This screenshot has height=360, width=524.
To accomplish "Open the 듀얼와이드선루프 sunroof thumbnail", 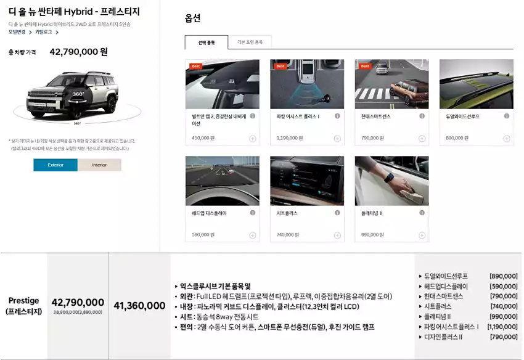I will 476,84.
